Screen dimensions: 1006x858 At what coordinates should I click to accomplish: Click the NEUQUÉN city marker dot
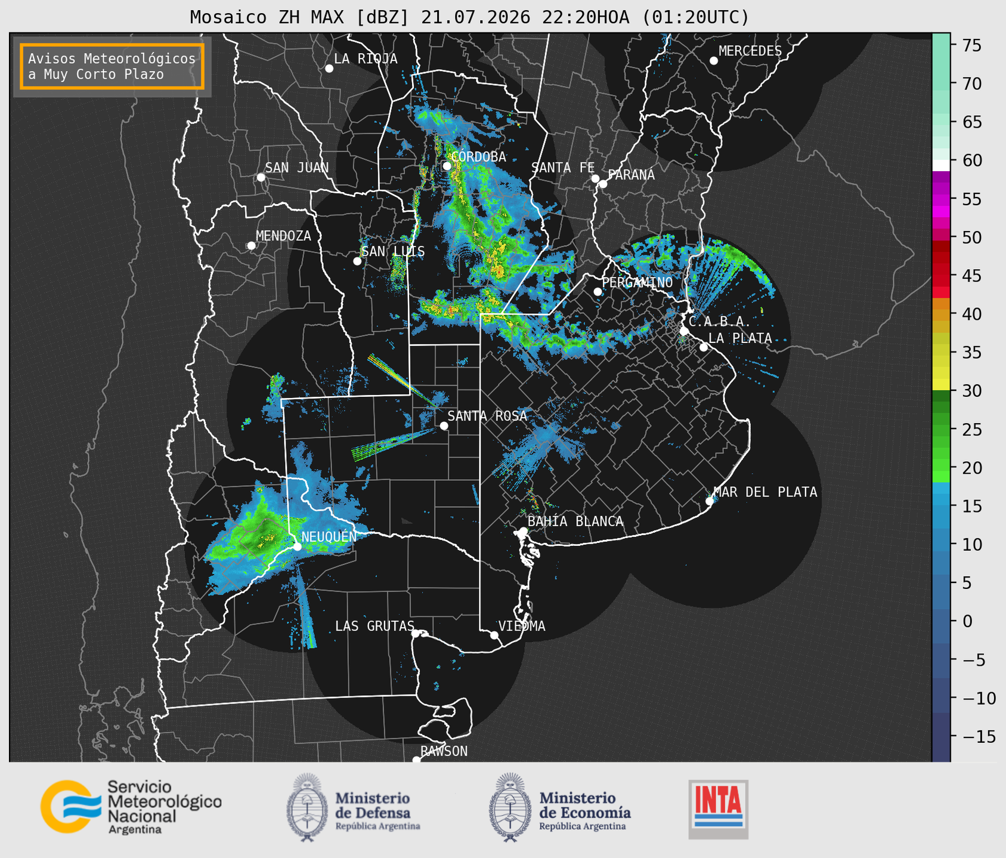(297, 546)
